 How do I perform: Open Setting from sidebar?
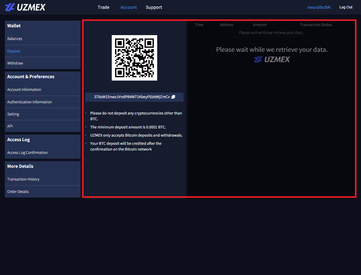[x=13, y=114]
